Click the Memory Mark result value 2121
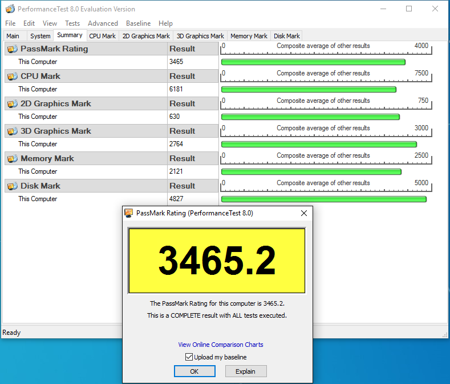This screenshot has height=384, width=450. coord(176,171)
